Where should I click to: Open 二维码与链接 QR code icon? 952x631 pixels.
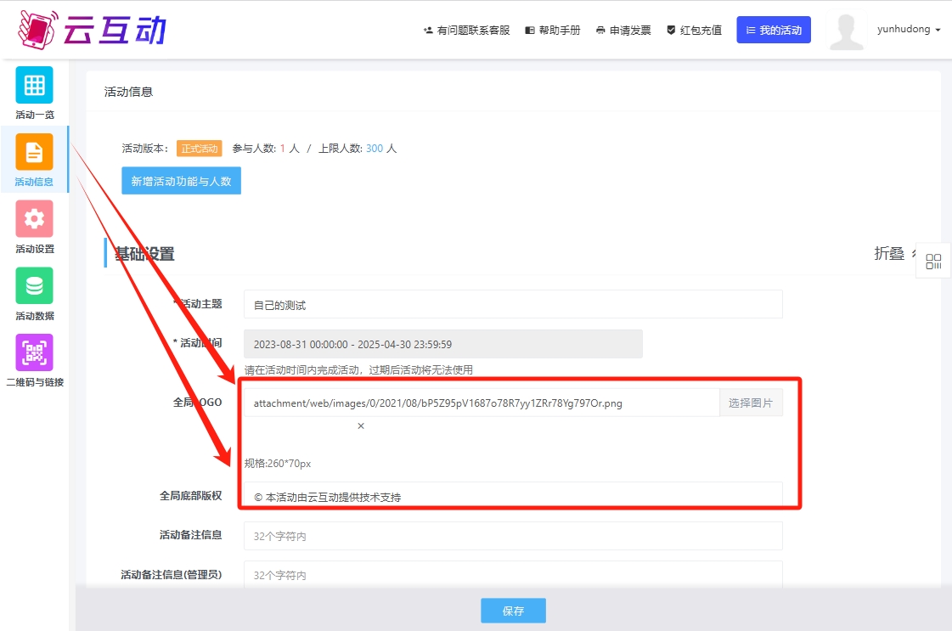click(34, 352)
